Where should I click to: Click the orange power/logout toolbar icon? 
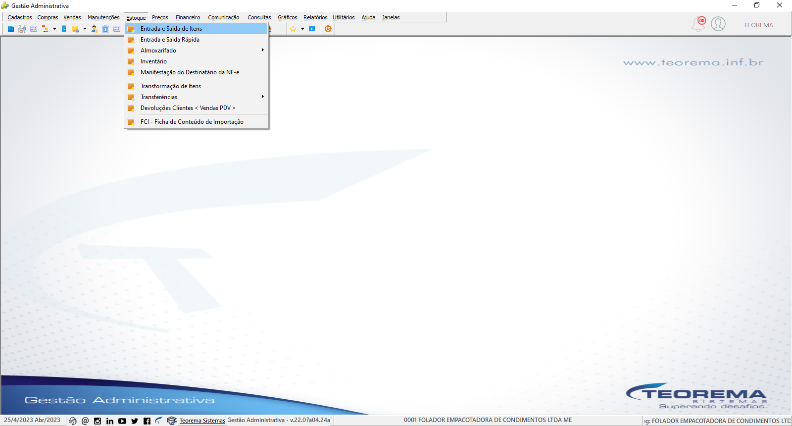click(x=328, y=29)
